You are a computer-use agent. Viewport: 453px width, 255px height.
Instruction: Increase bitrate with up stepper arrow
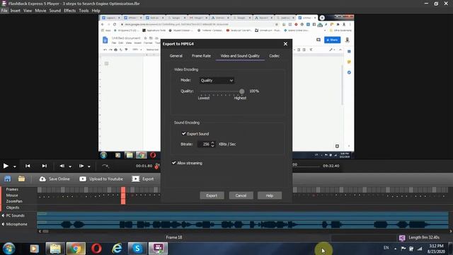[213, 142]
